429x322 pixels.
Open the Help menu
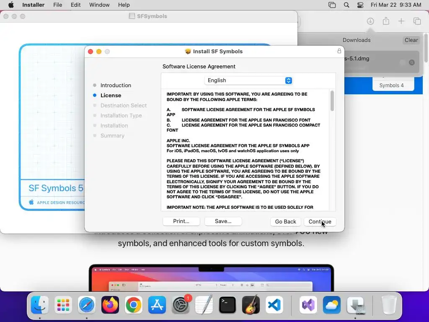coord(124,5)
